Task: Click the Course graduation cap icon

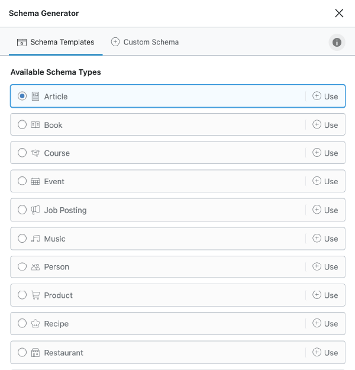Action: coord(35,153)
